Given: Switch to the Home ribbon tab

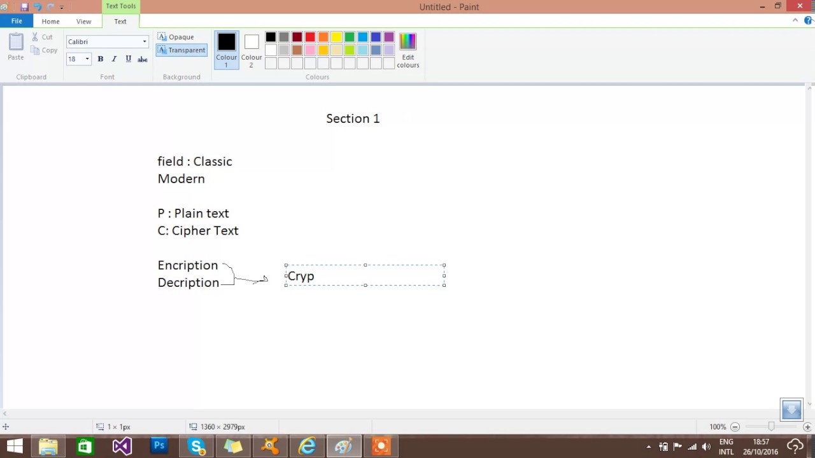Looking at the screenshot, I should pyautogui.click(x=50, y=21).
